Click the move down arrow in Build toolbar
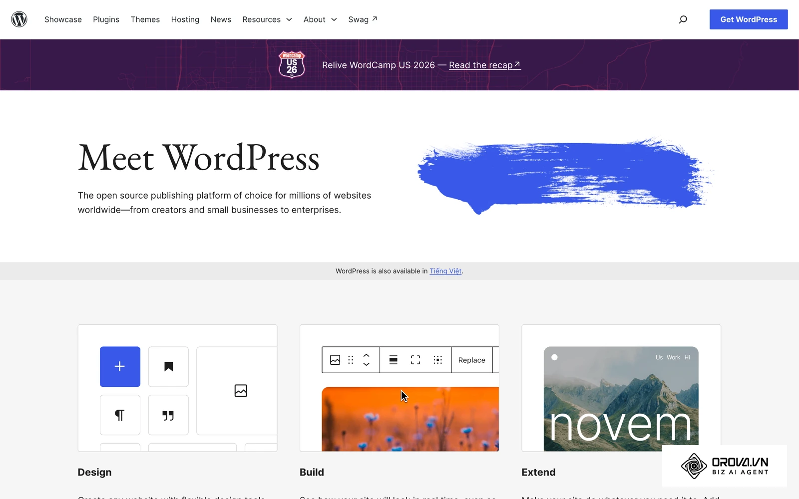799x499 pixels. (x=366, y=364)
